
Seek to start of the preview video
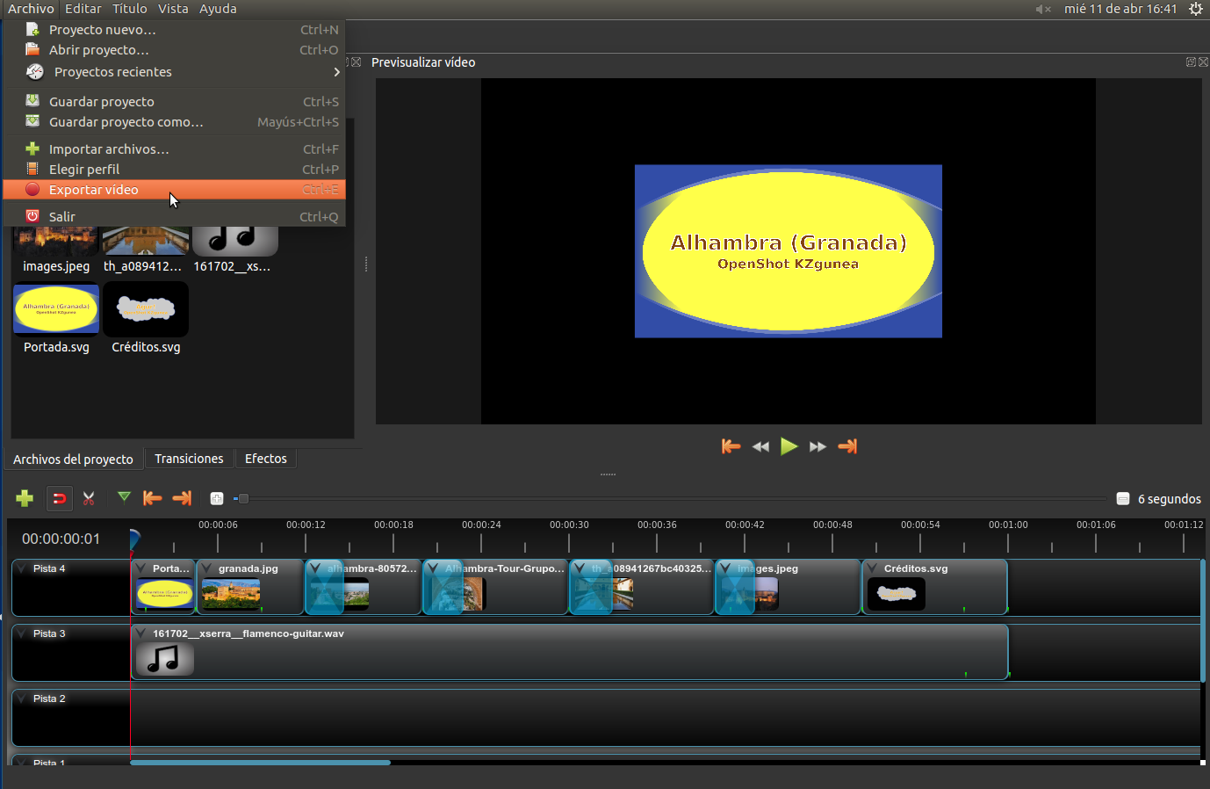(731, 446)
